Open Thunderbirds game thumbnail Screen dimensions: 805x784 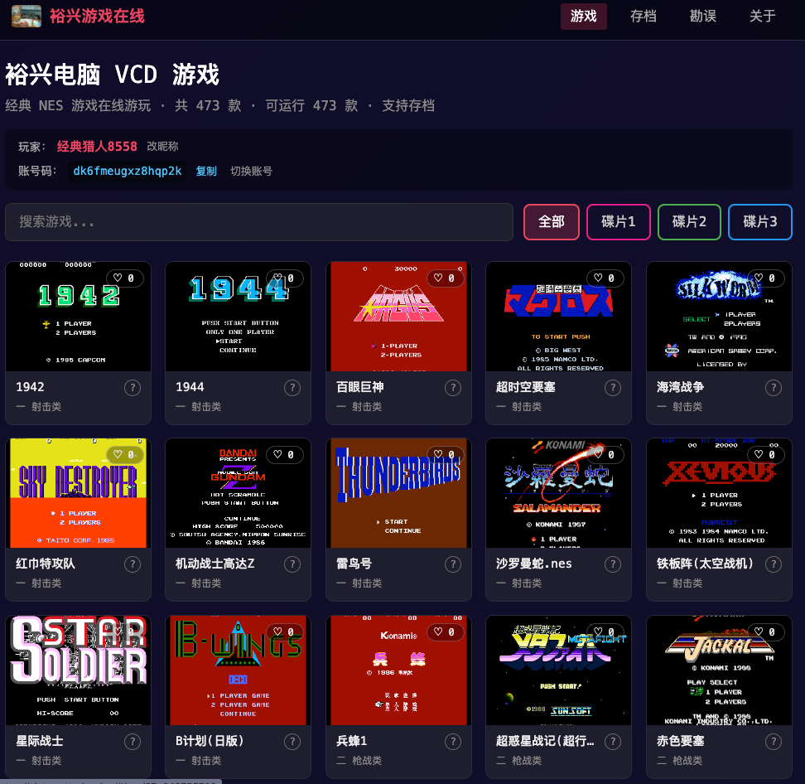click(399, 493)
